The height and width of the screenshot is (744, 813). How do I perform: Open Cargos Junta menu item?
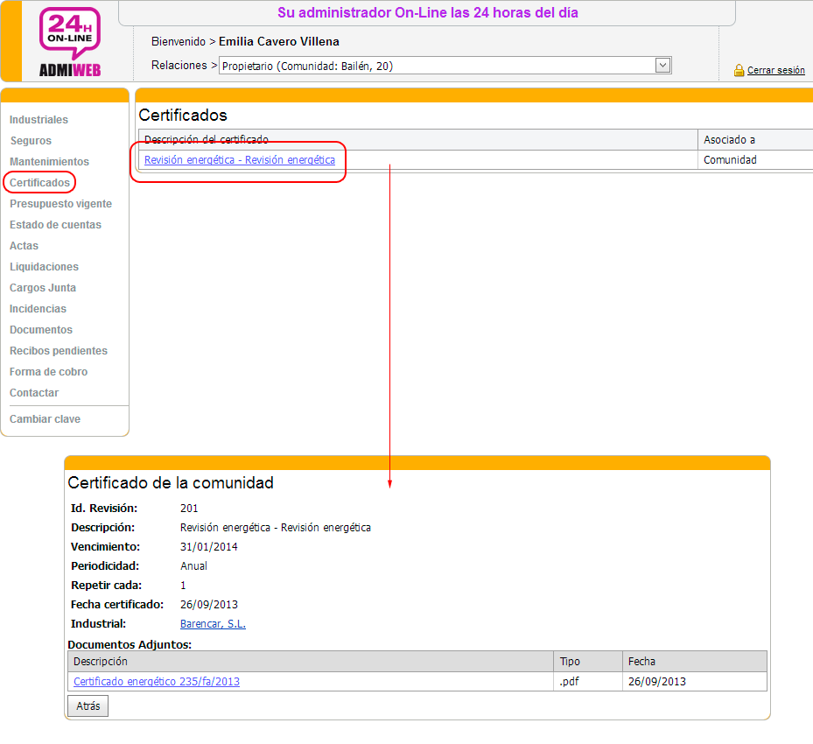coord(43,288)
